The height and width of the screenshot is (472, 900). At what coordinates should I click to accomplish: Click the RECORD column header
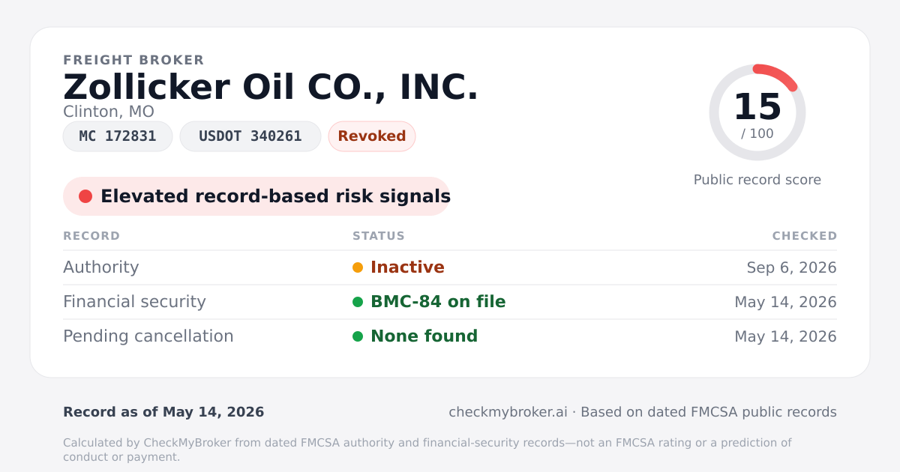(91, 236)
